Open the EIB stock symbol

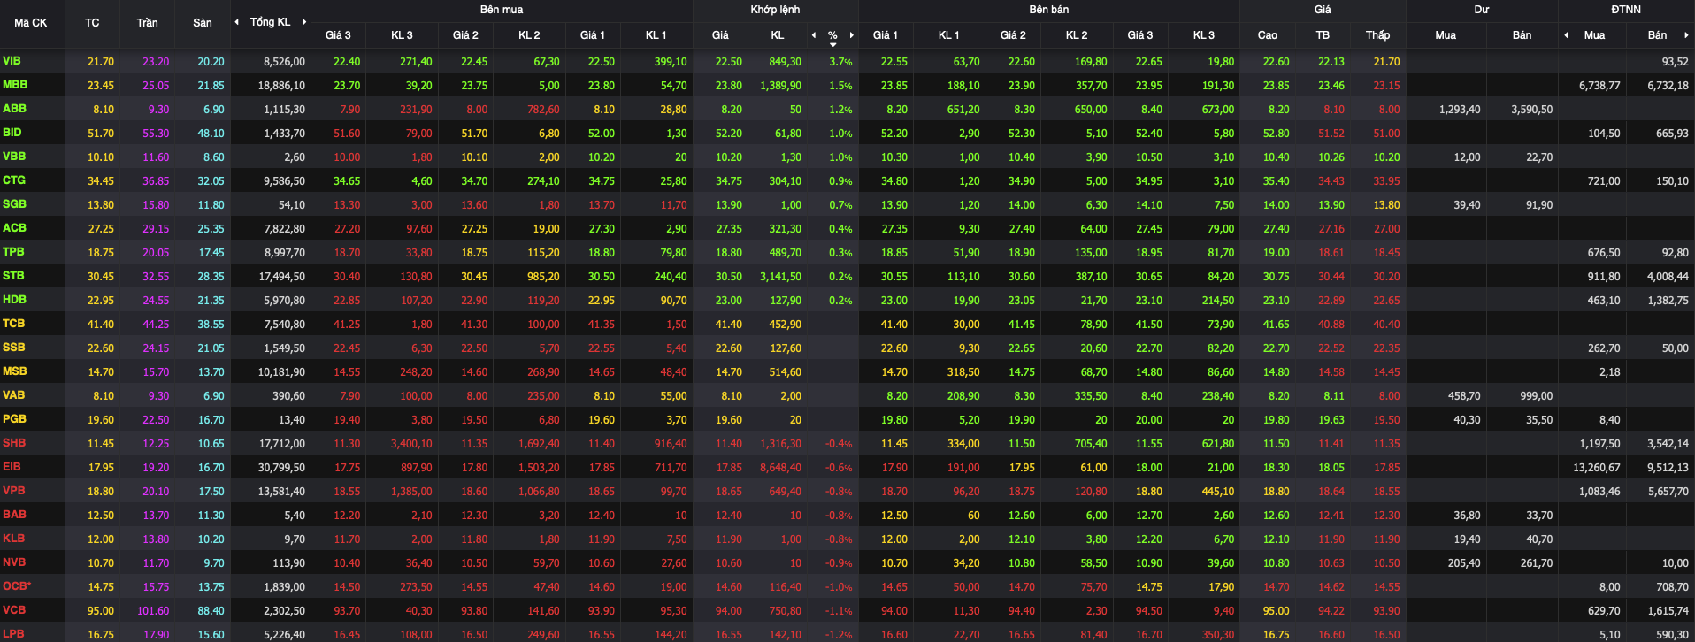click(12, 467)
